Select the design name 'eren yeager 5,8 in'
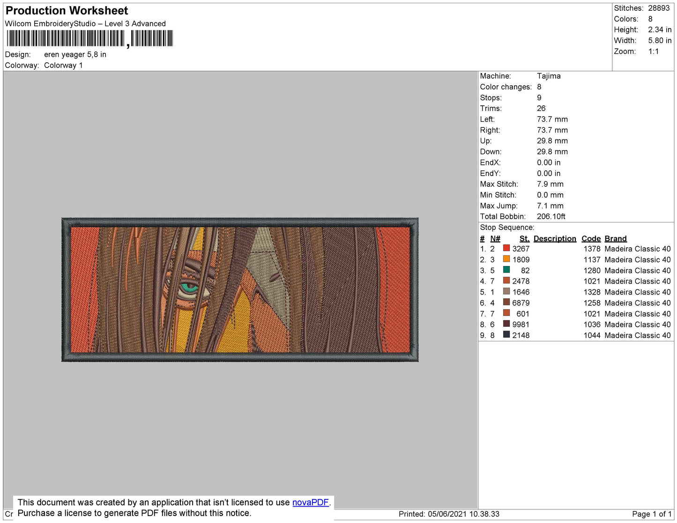The width and height of the screenshot is (677, 523). (75, 54)
